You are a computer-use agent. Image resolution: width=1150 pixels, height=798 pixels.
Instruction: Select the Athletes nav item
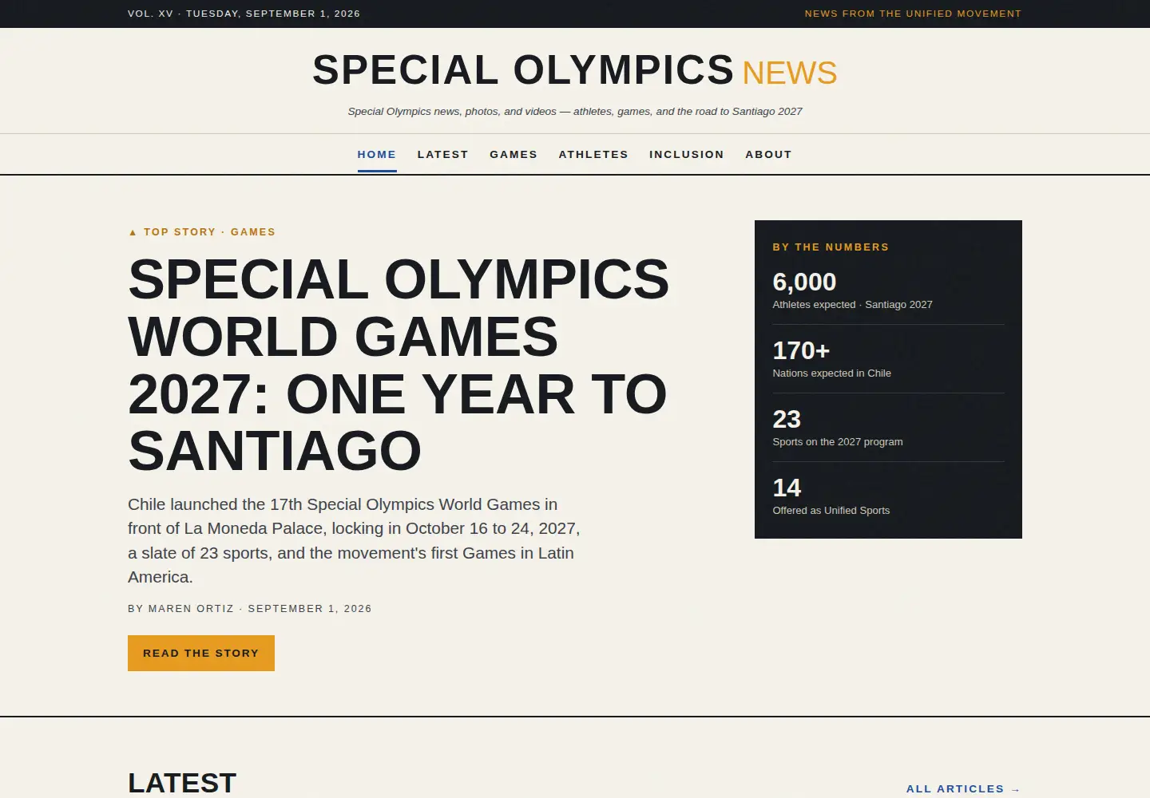click(x=593, y=154)
